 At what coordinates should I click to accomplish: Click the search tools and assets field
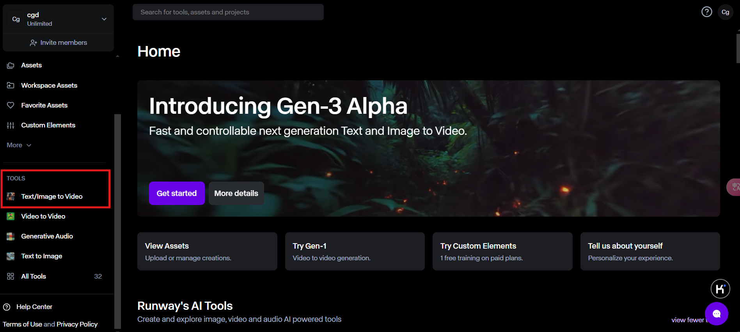point(228,12)
